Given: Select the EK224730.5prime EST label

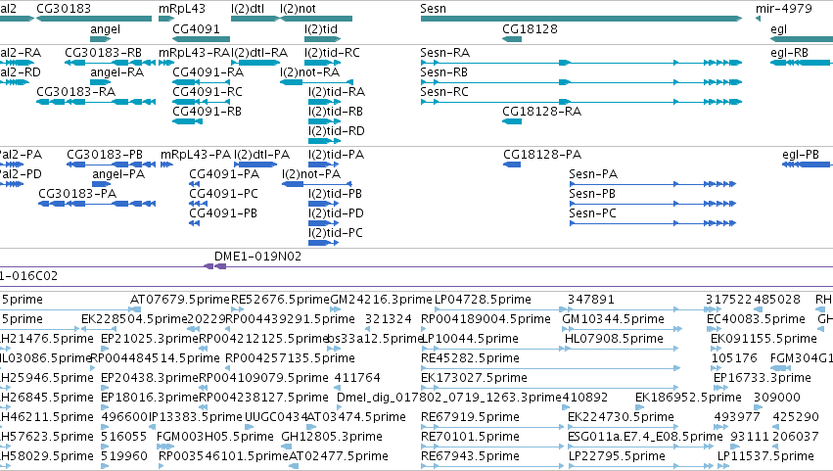Looking at the screenshot, I should (x=621, y=418).
